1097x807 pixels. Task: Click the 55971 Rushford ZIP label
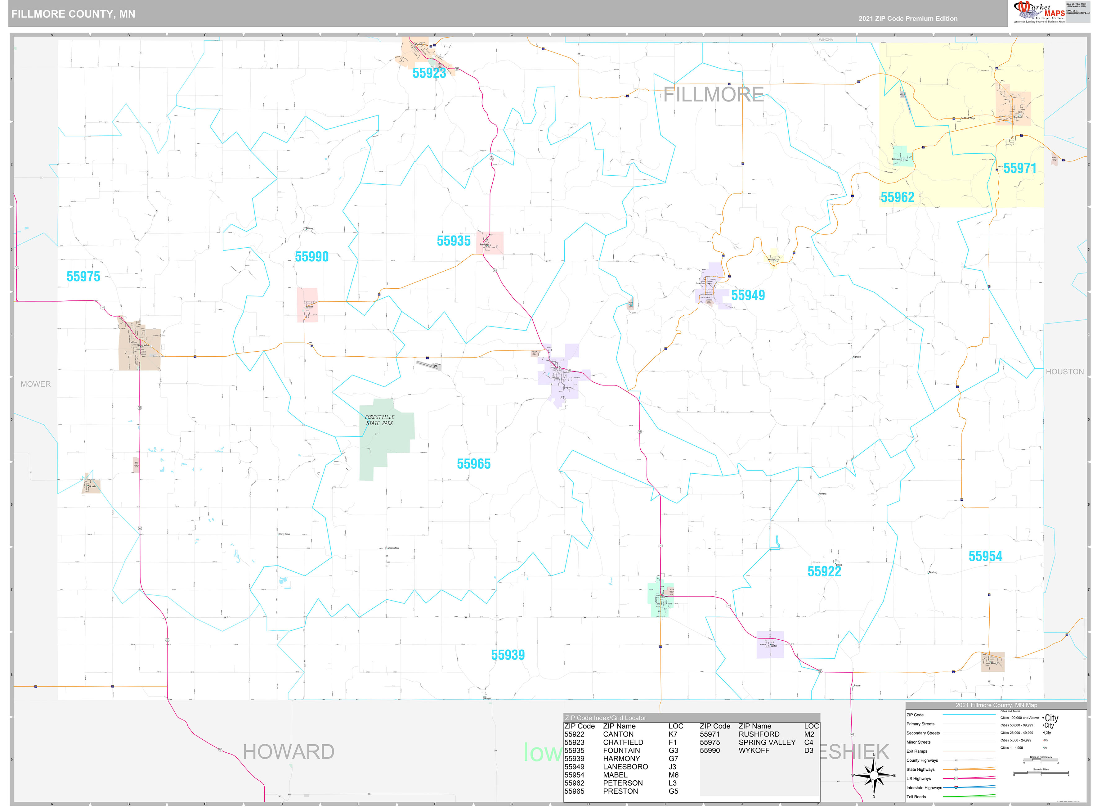pyautogui.click(x=1020, y=168)
